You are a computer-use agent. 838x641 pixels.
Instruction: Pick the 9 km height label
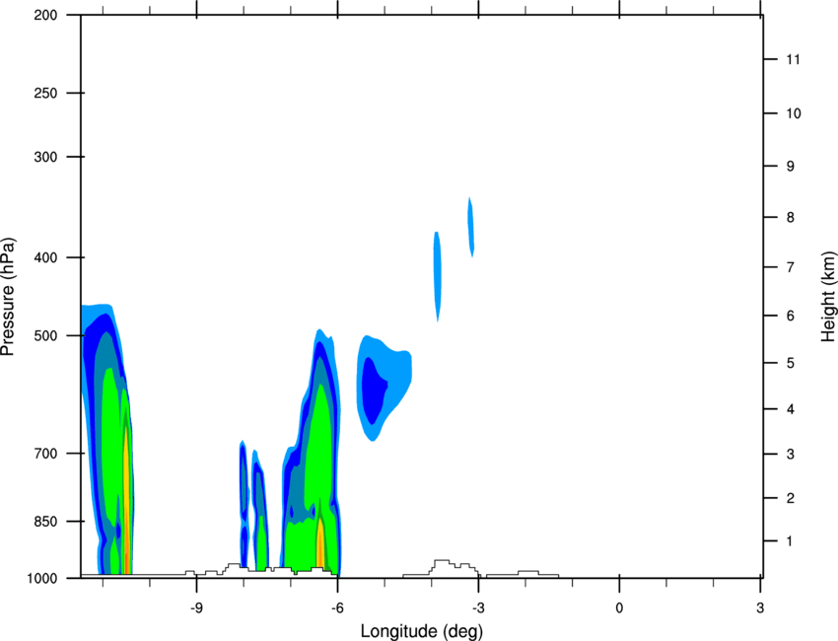[x=791, y=167]
